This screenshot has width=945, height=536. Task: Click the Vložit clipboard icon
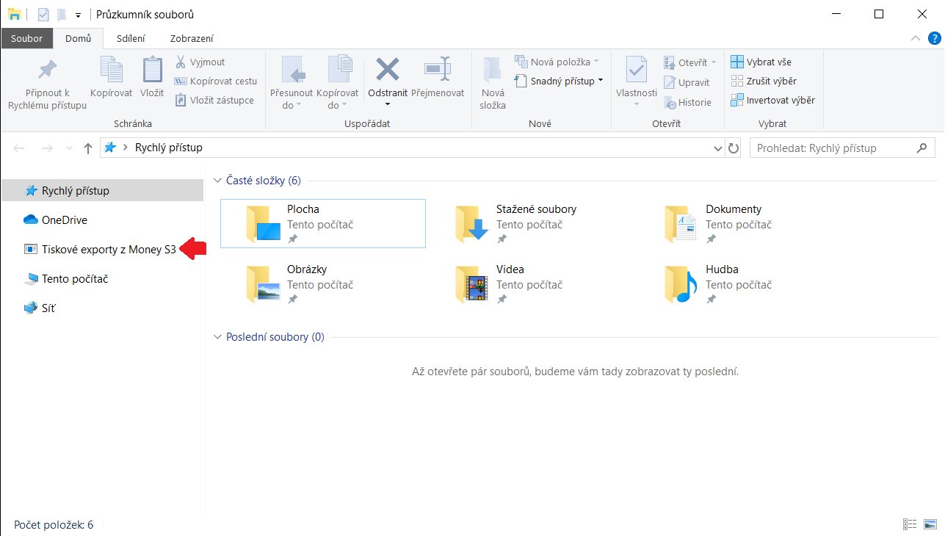pyautogui.click(x=152, y=70)
